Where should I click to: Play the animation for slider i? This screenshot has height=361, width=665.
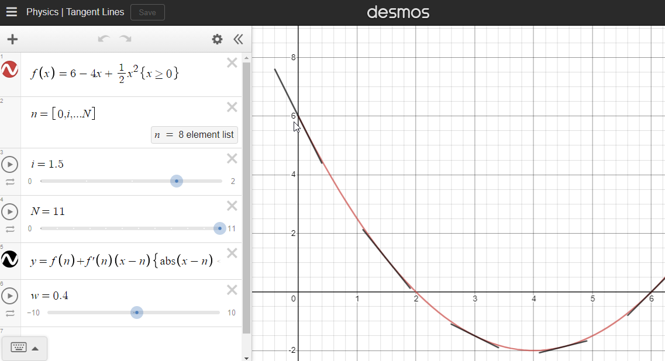click(x=9, y=164)
